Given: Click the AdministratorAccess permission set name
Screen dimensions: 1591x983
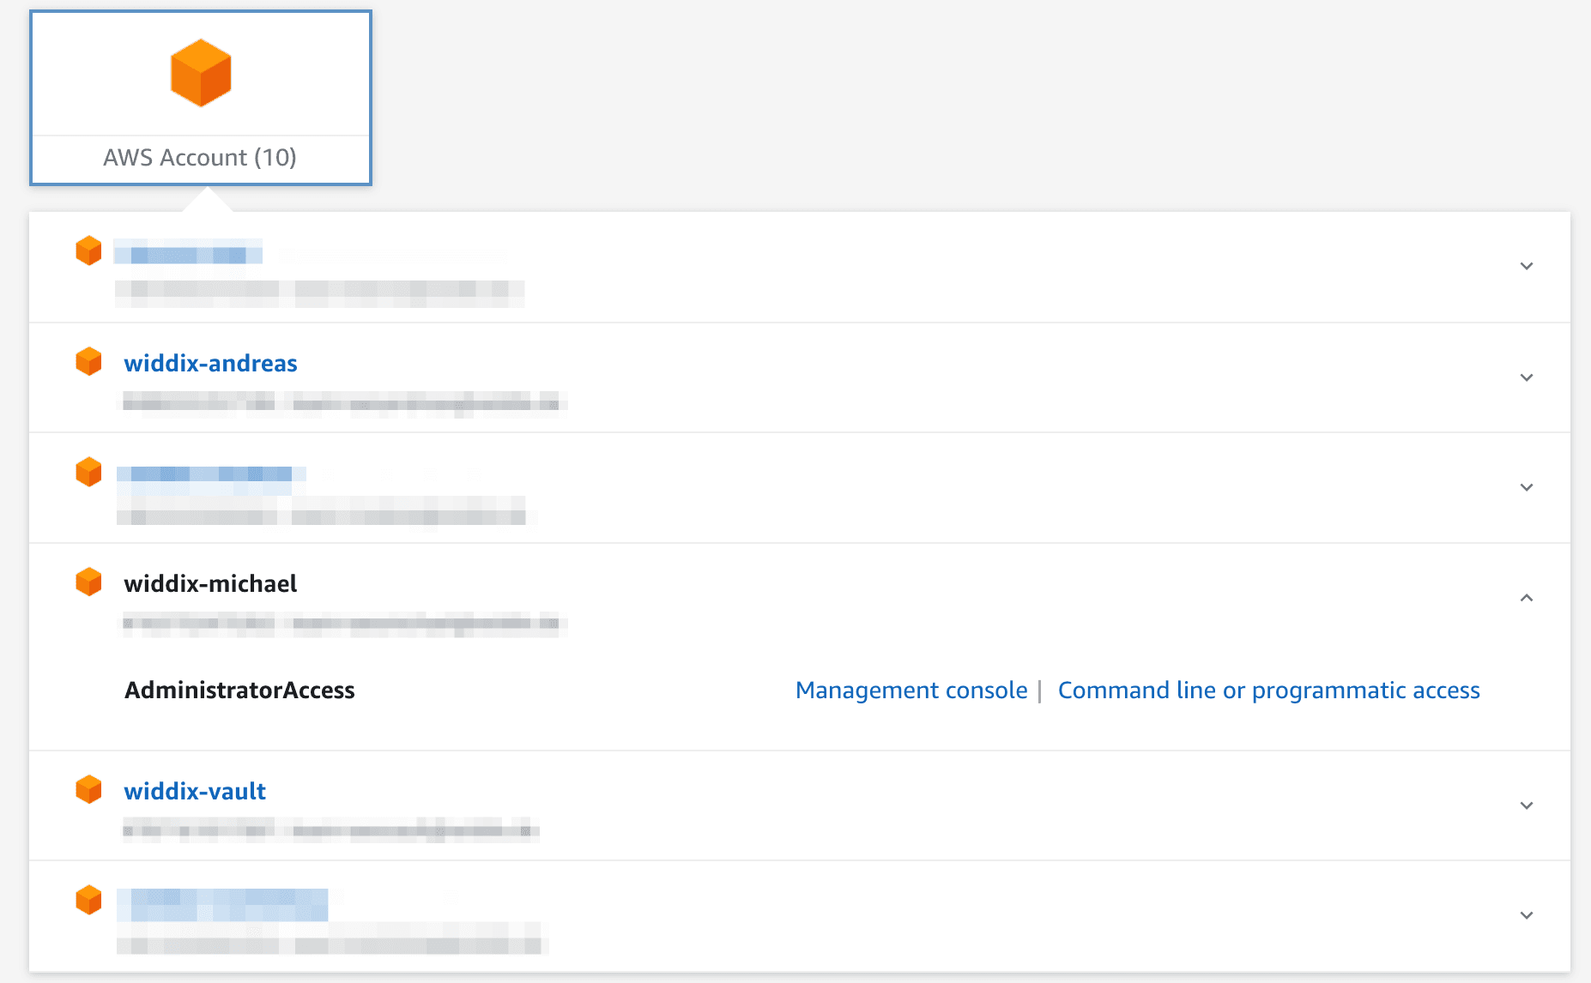Looking at the screenshot, I should [239, 691].
